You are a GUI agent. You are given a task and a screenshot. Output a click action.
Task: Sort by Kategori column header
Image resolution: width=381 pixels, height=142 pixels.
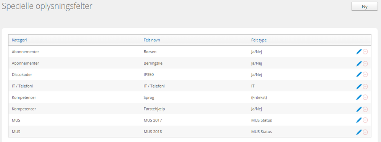click(x=19, y=40)
